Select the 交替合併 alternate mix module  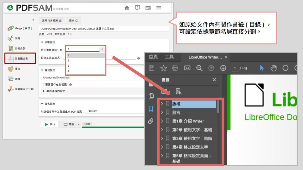(17, 48)
